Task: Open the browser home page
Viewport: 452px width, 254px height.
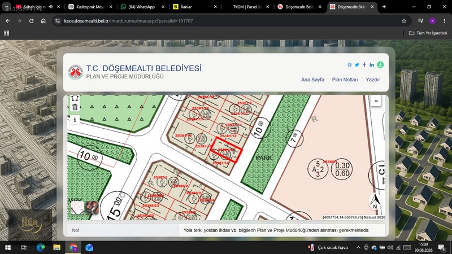Action: click(x=44, y=21)
